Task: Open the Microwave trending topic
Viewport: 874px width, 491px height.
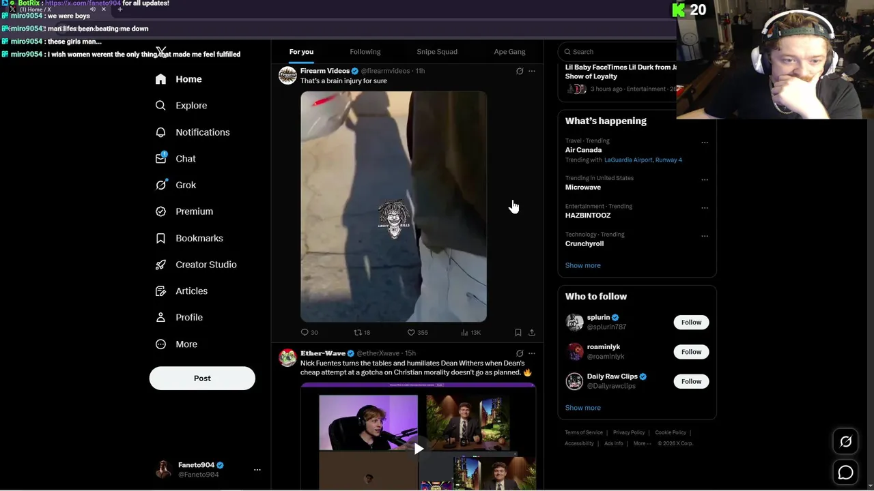Action: click(x=583, y=188)
